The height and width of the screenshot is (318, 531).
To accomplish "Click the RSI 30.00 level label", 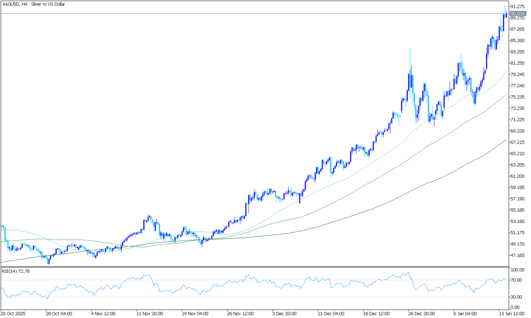I will pyautogui.click(x=517, y=297).
